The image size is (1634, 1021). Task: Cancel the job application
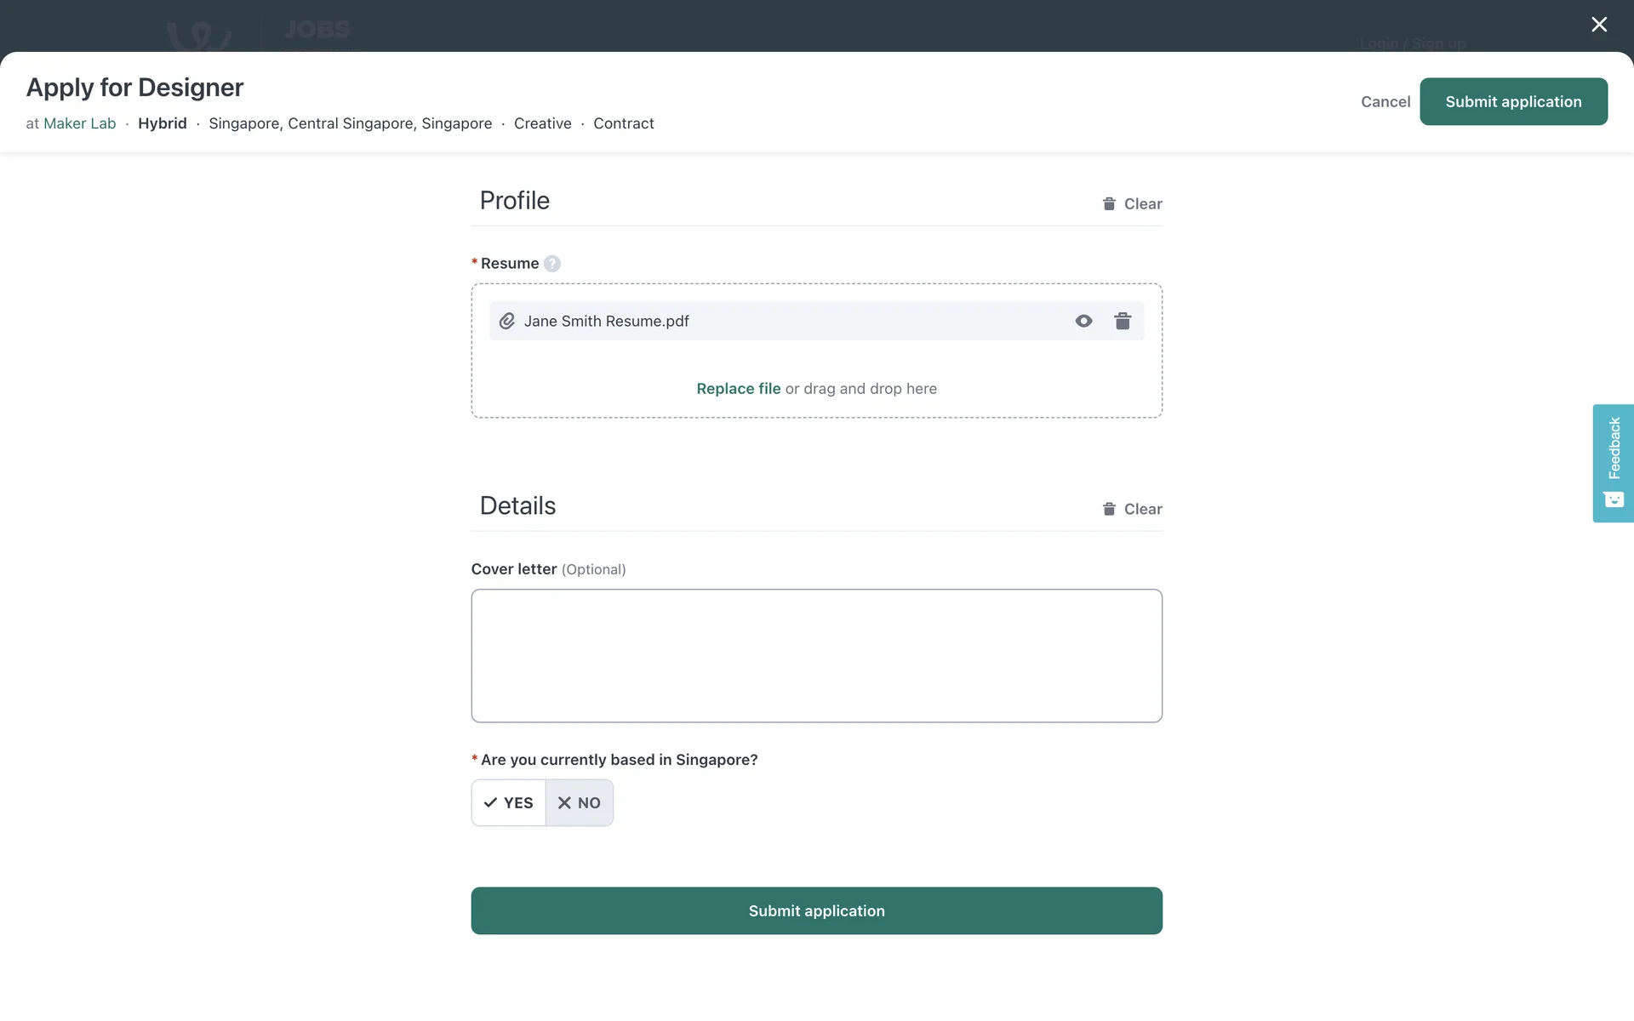(1385, 101)
